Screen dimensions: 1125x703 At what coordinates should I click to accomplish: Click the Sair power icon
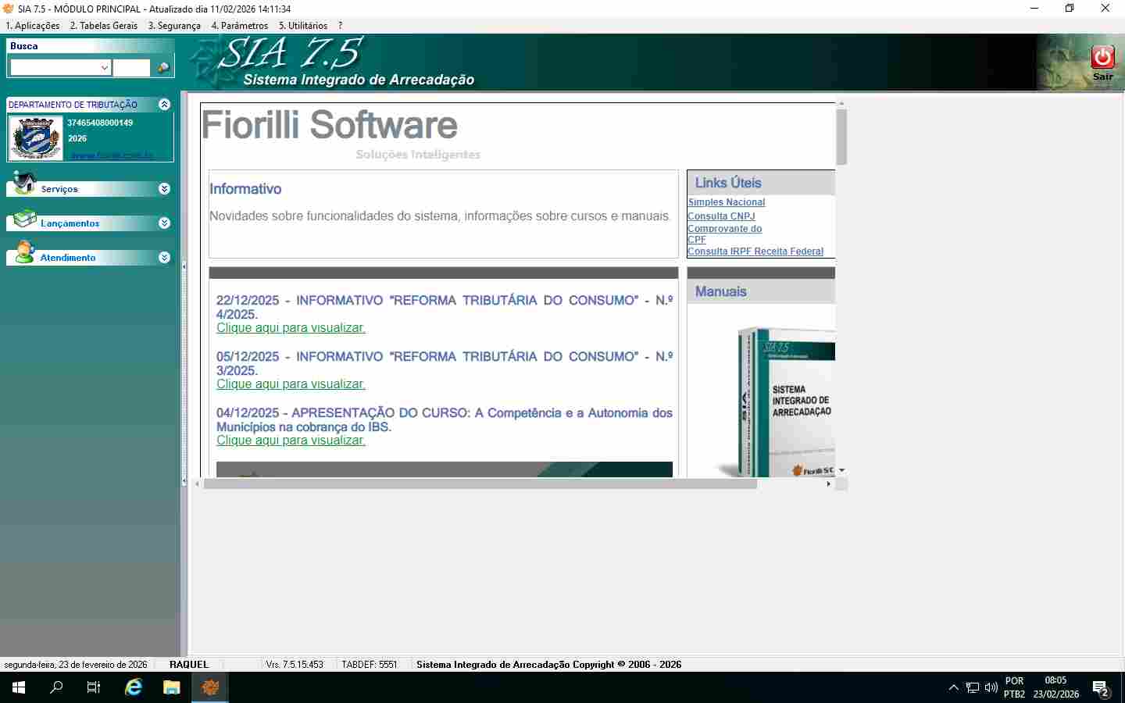coord(1102,57)
